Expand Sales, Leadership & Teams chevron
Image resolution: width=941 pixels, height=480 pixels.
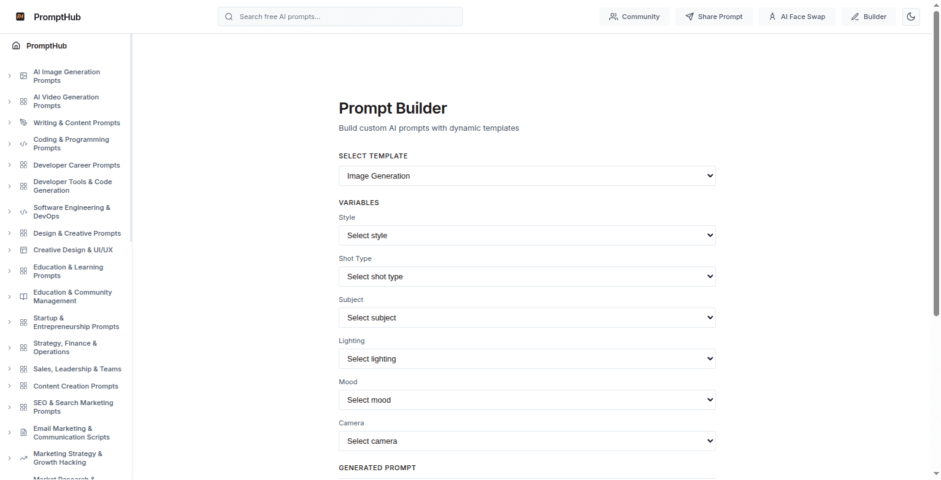pos(9,369)
